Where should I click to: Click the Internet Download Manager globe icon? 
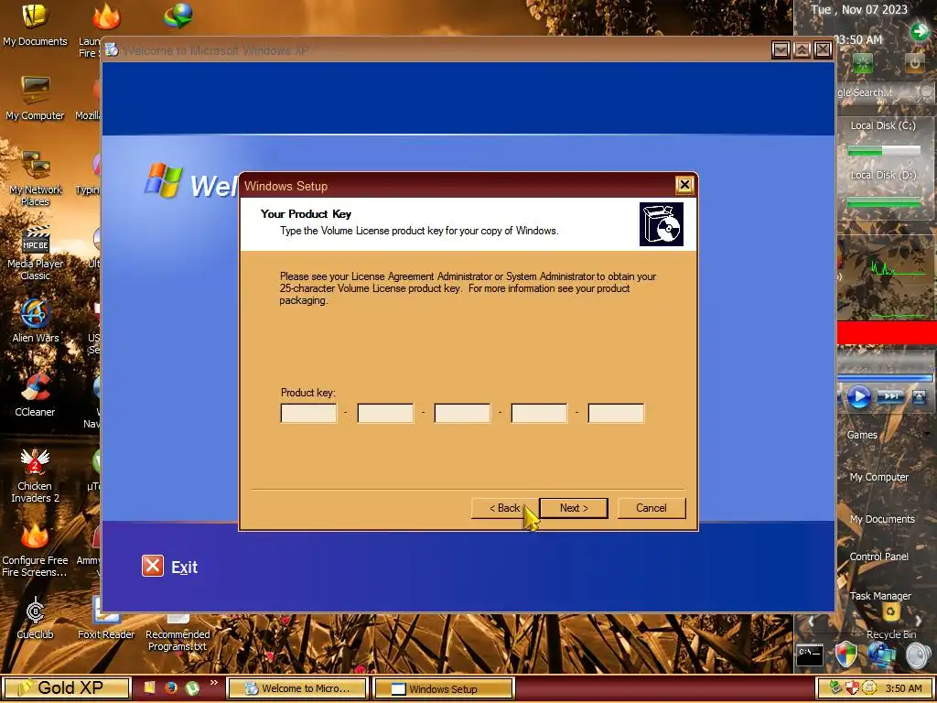point(178,16)
